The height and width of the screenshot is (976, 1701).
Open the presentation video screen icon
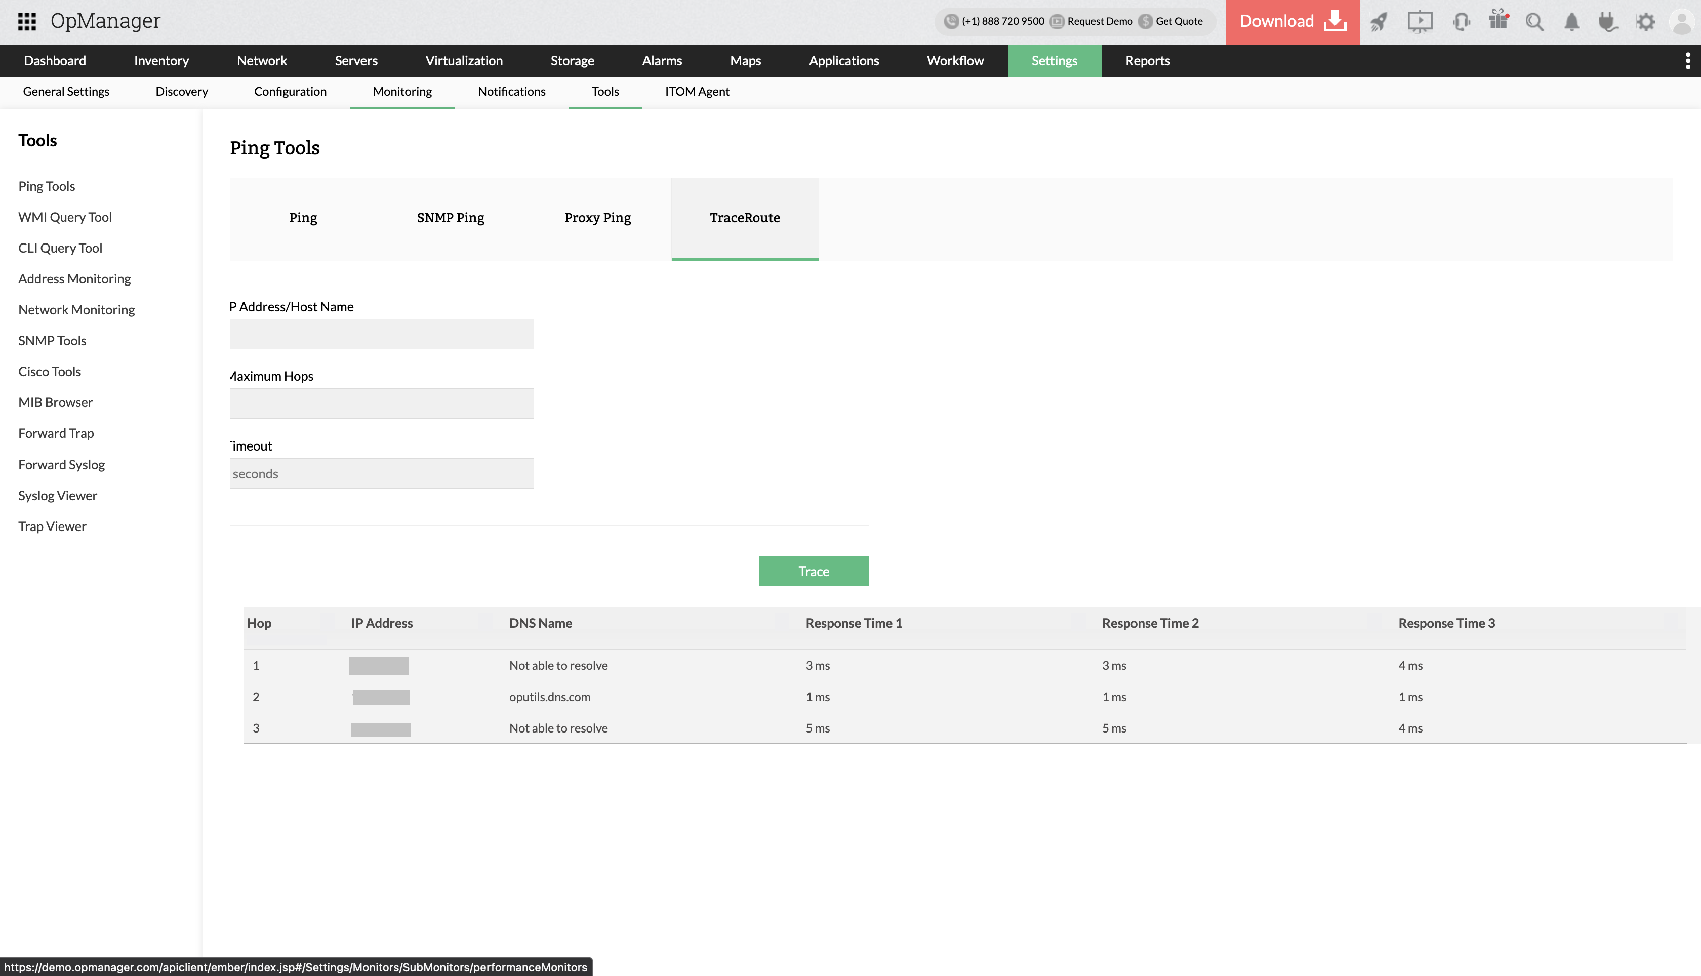click(x=1420, y=22)
